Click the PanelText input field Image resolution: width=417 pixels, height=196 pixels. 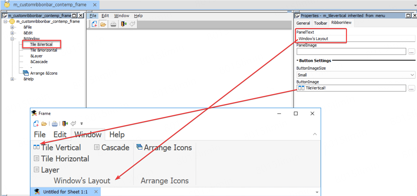click(355, 39)
